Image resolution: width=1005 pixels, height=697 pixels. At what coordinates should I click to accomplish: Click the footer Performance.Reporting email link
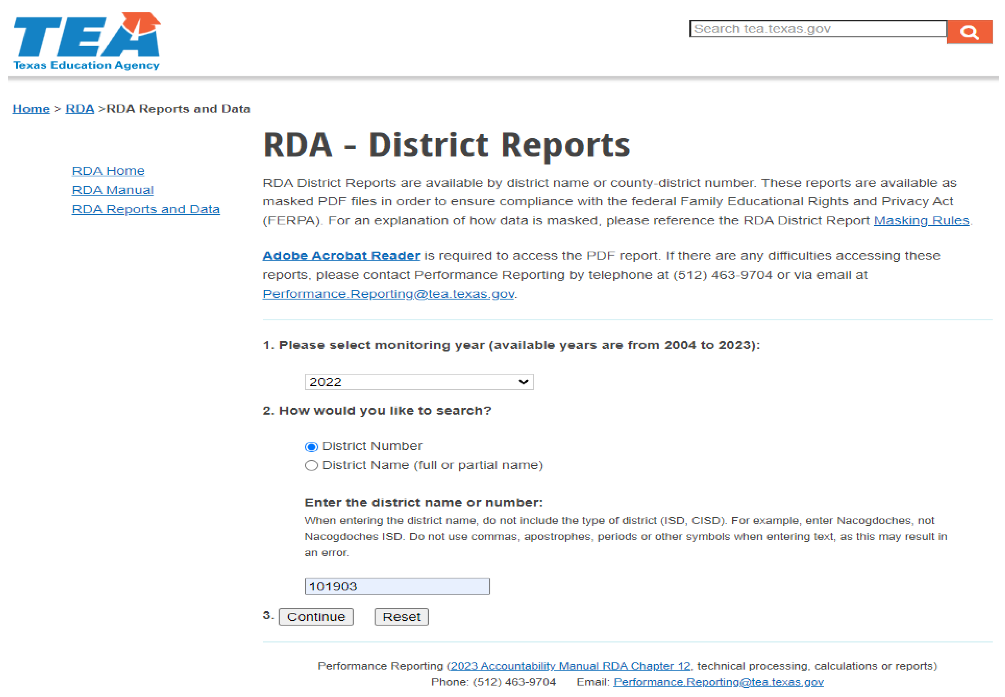coord(718,682)
